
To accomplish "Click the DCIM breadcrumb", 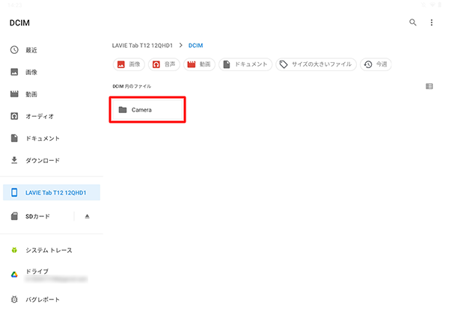I will tap(195, 46).
